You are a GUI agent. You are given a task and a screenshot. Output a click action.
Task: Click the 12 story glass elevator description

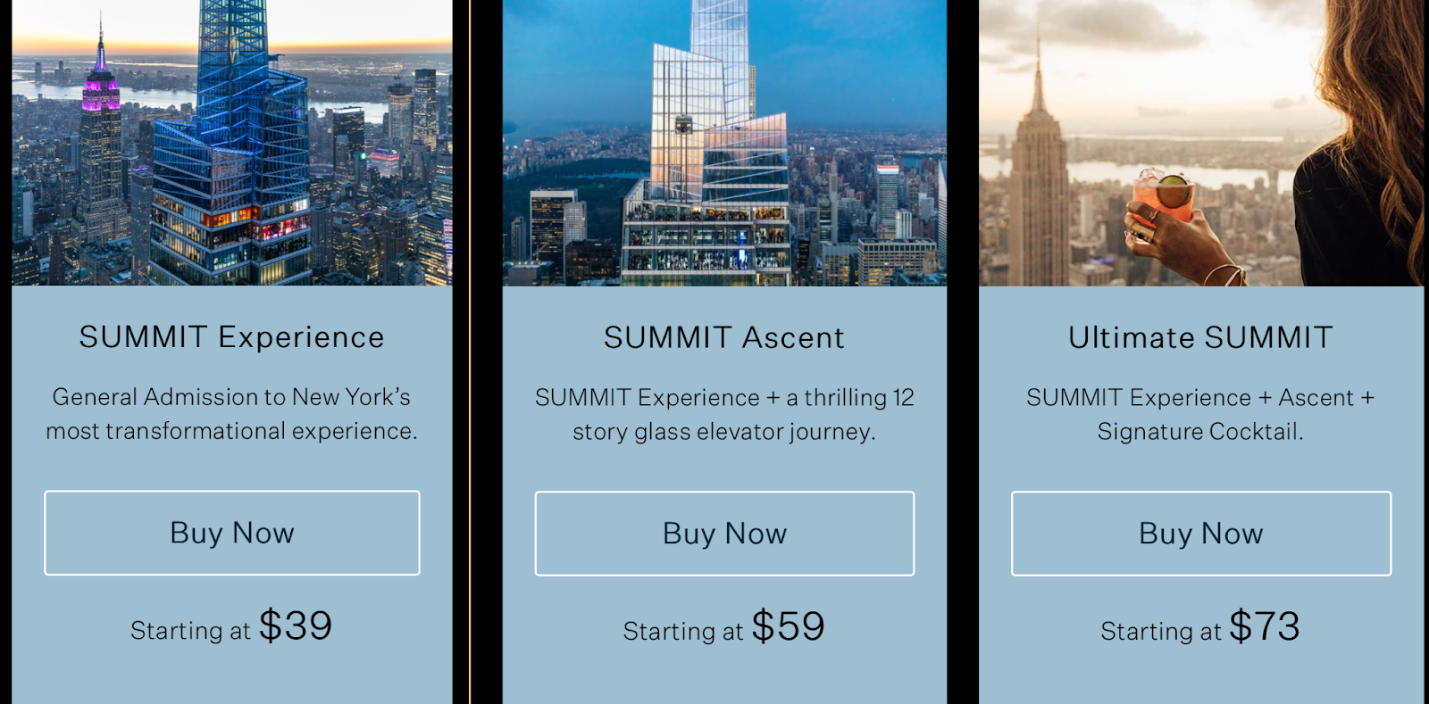point(724,415)
